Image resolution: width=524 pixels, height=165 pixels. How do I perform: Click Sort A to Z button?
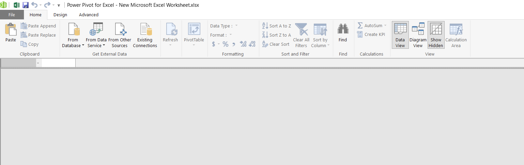(276, 26)
